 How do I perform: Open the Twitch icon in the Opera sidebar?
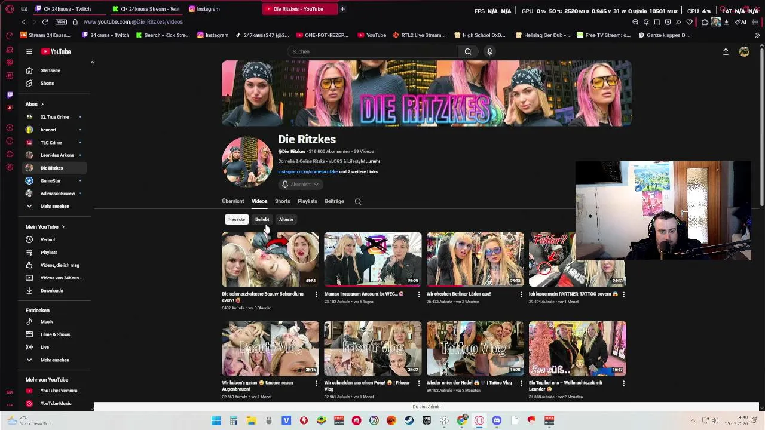coord(10,95)
